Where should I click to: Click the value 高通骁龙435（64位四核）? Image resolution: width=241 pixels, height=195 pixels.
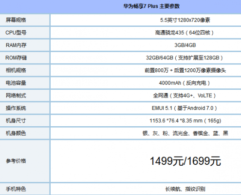click(185, 33)
